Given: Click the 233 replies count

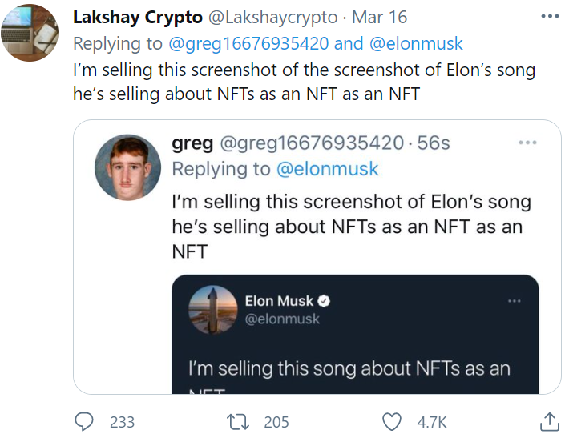Looking at the screenshot, I should (122, 422).
